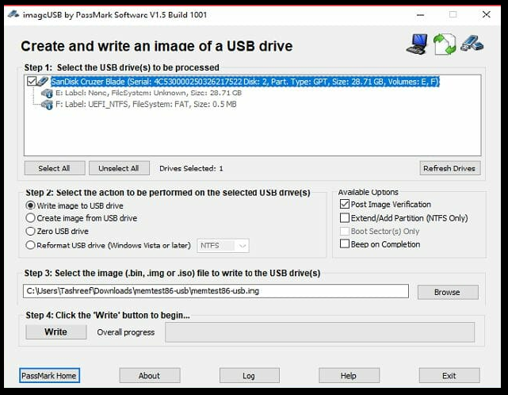Click the Unselect All button
The width and height of the screenshot is (508, 395).
119,168
